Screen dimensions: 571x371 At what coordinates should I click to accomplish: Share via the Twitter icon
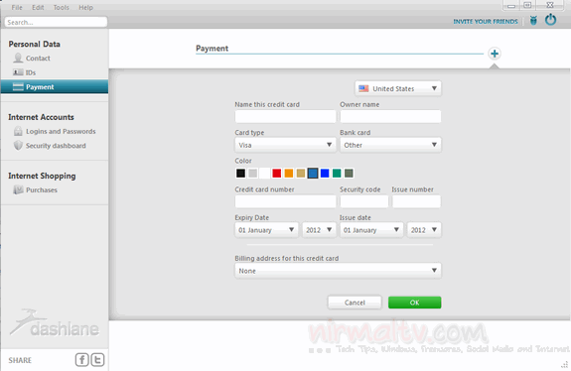(x=97, y=360)
